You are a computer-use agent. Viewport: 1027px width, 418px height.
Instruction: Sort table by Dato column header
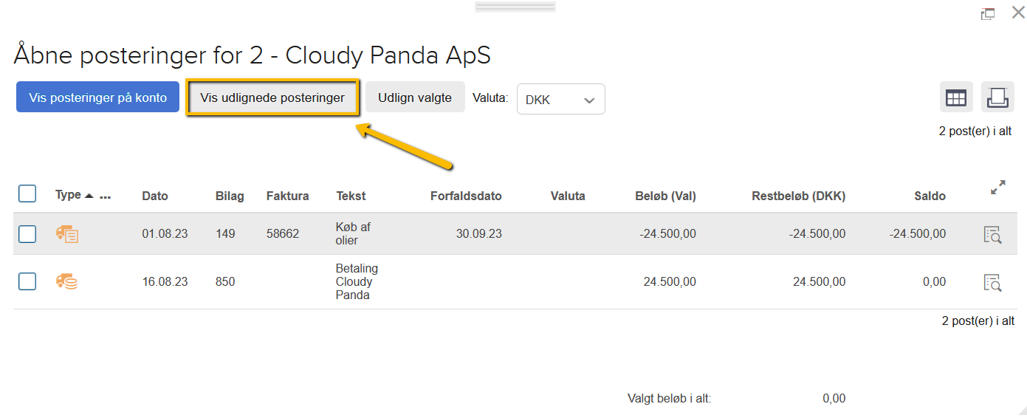(155, 196)
